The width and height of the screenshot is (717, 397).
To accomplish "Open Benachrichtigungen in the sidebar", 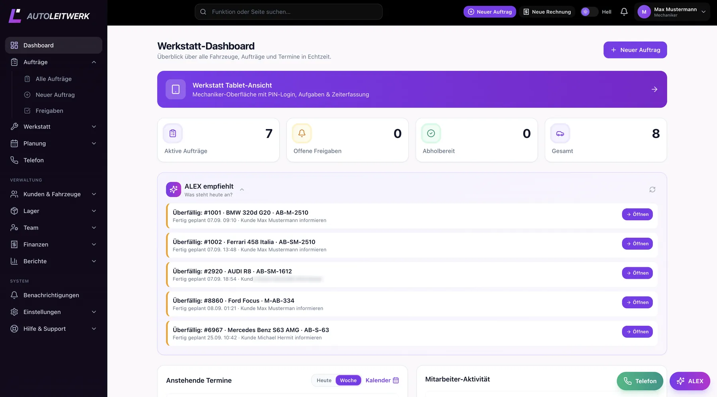I will pyautogui.click(x=53, y=295).
